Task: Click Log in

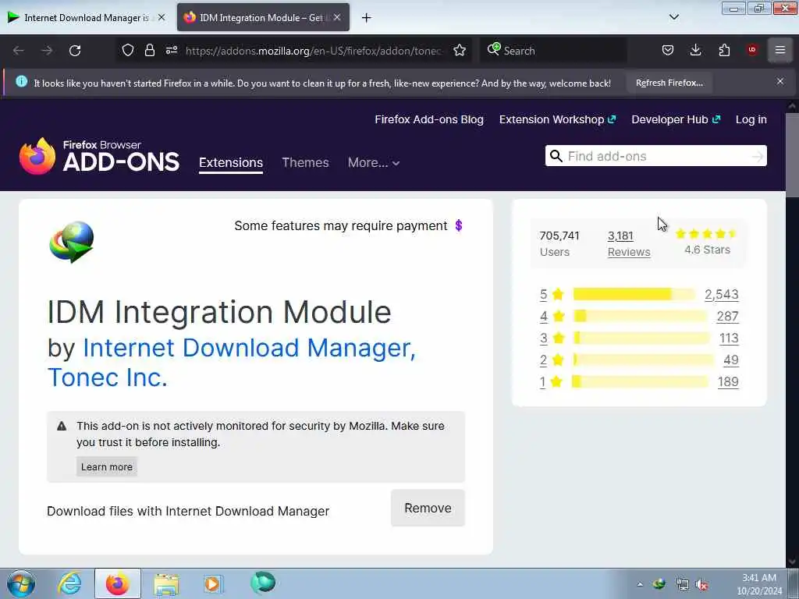Action: [x=751, y=119]
